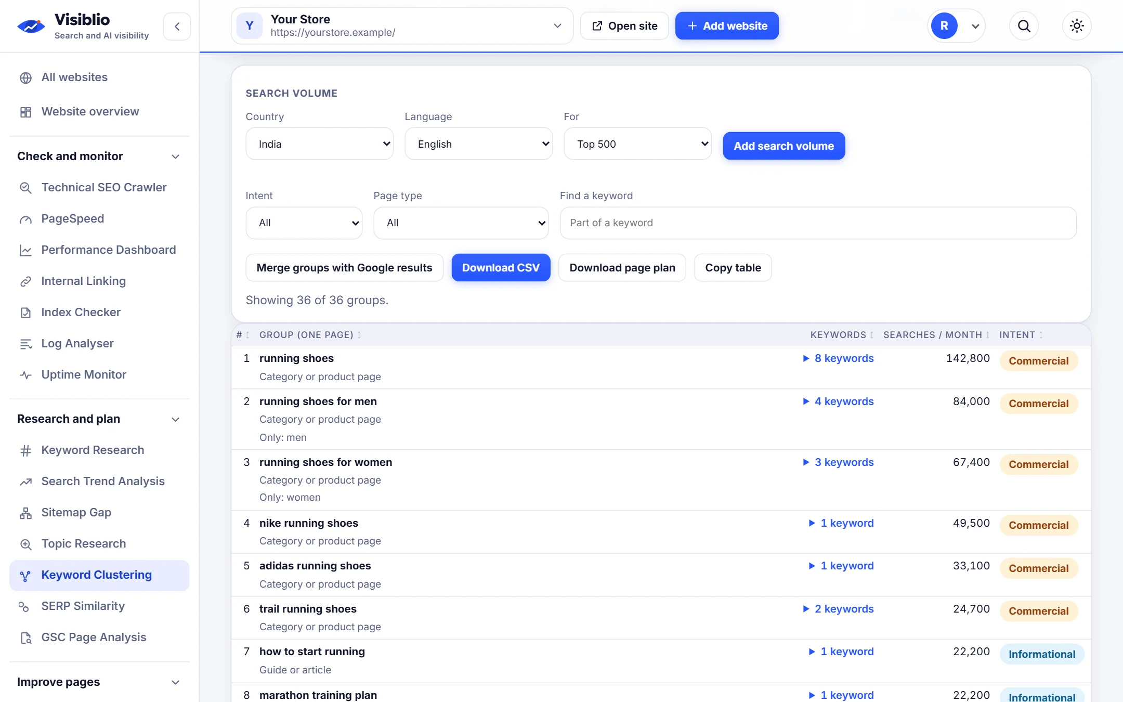Open the For dropdown showing Top 500
Screen dimensions: 1123x702
(x=637, y=144)
